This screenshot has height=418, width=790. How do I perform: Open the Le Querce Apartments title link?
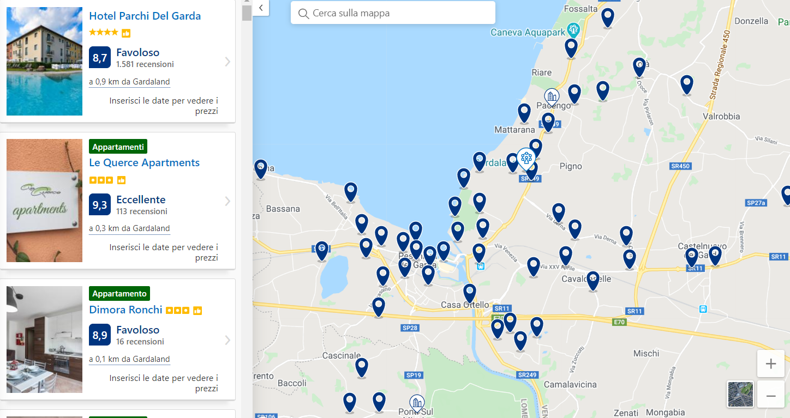[144, 162]
